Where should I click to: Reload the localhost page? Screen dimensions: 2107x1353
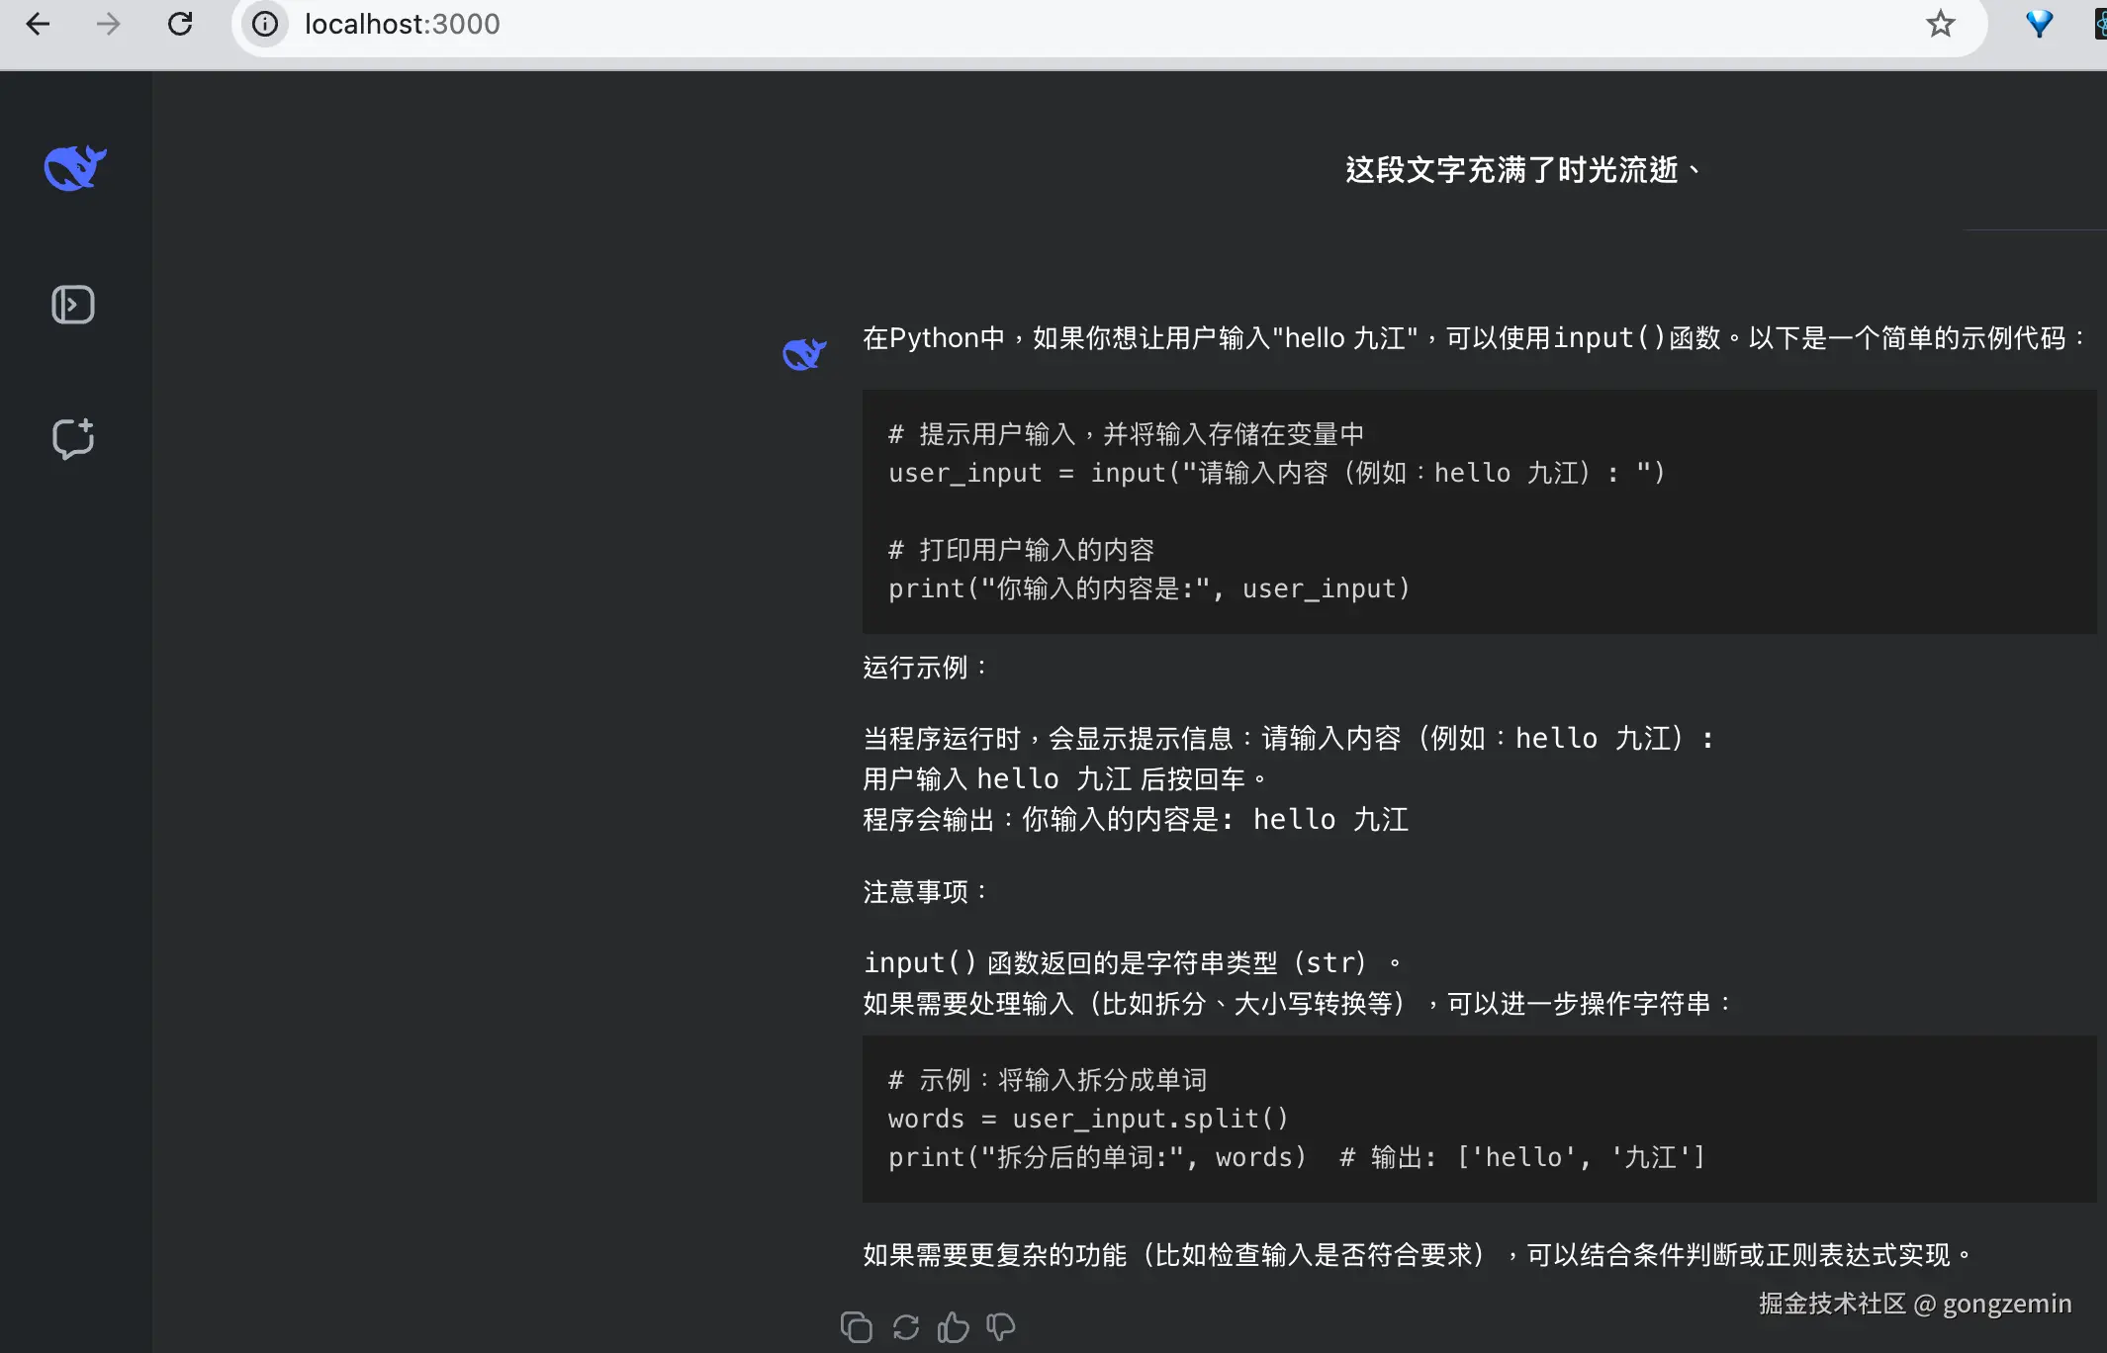point(180,24)
